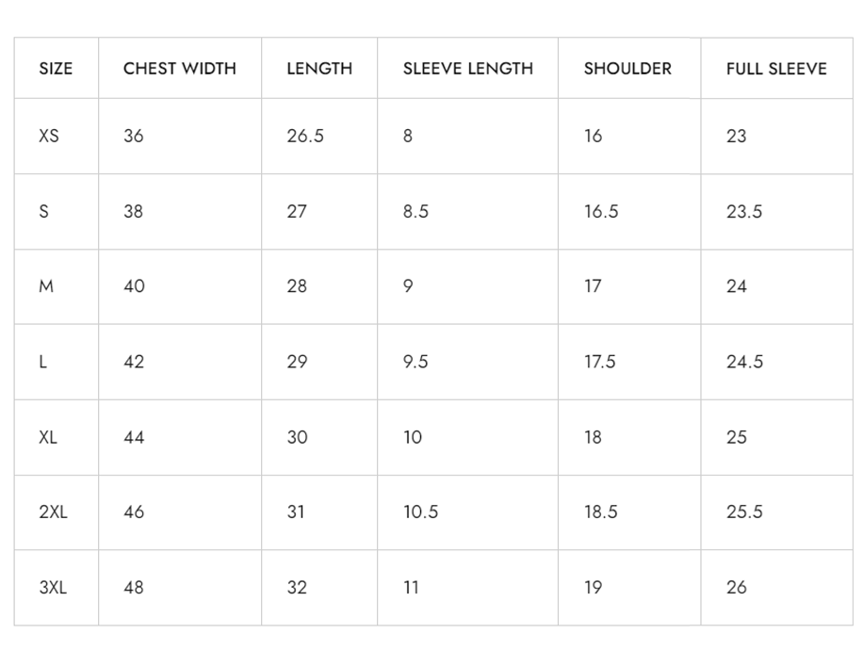Select the LENGTH column header
863x650 pixels.
tap(319, 69)
